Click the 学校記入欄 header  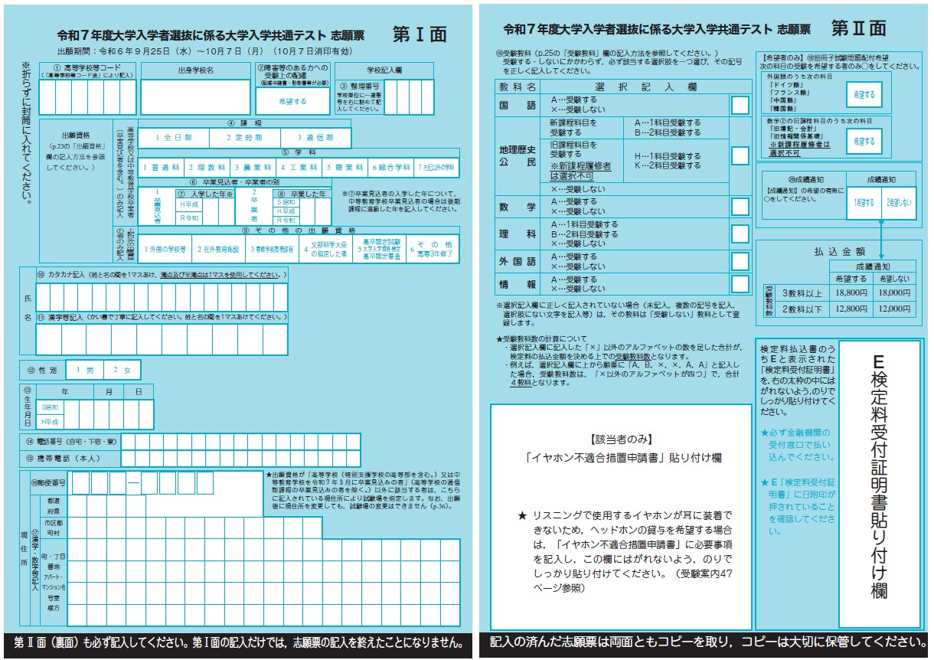coord(384,70)
